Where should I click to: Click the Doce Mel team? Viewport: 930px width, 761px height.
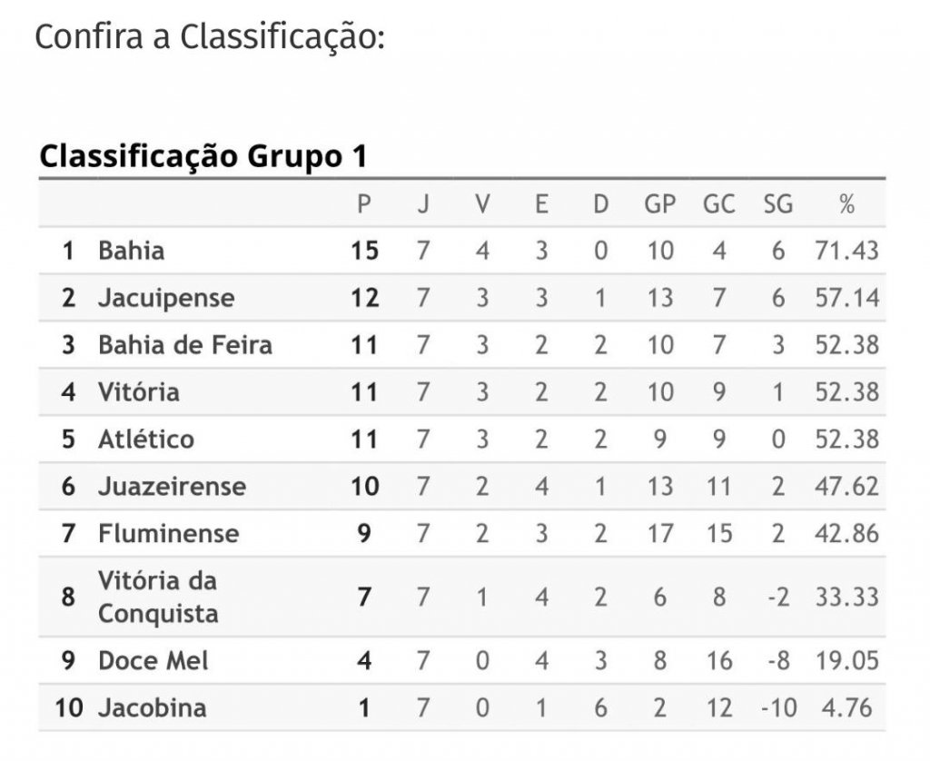[153, 660]
